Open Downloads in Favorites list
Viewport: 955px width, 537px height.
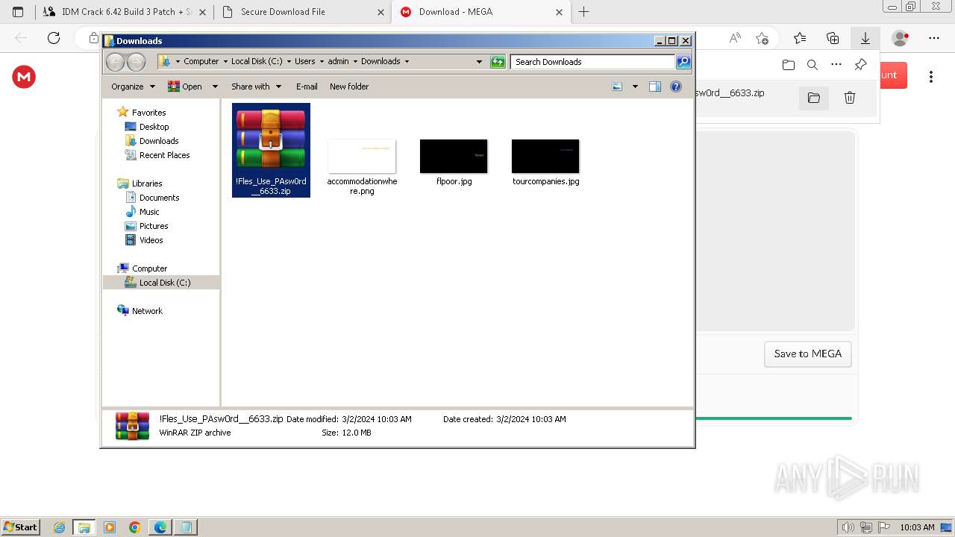159,141
